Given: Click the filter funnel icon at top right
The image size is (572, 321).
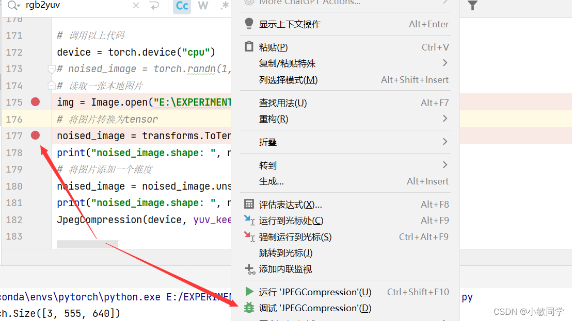Looking at the screenshot, I should 472,6.
